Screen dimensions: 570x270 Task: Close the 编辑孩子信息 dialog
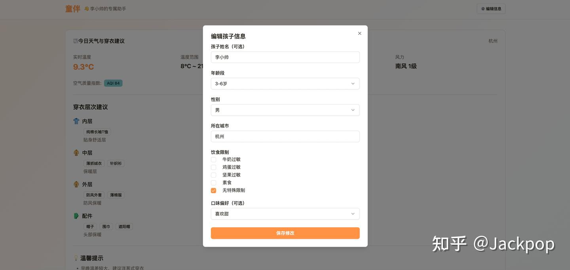[359, 33]
